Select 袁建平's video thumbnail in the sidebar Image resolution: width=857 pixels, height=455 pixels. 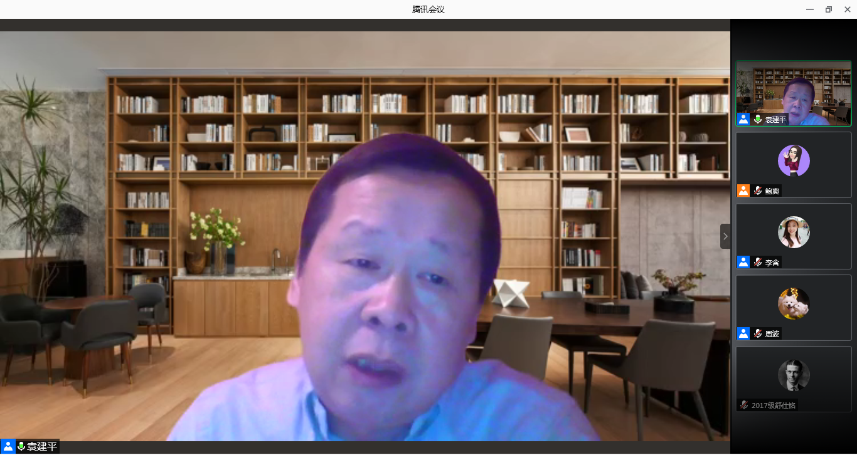point(794,93)
